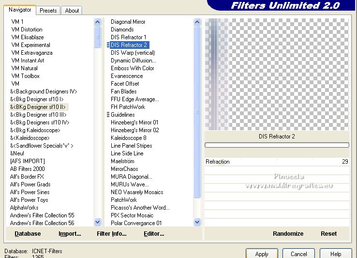Select the Kaleidoscope 8 filter

point(128,138)
